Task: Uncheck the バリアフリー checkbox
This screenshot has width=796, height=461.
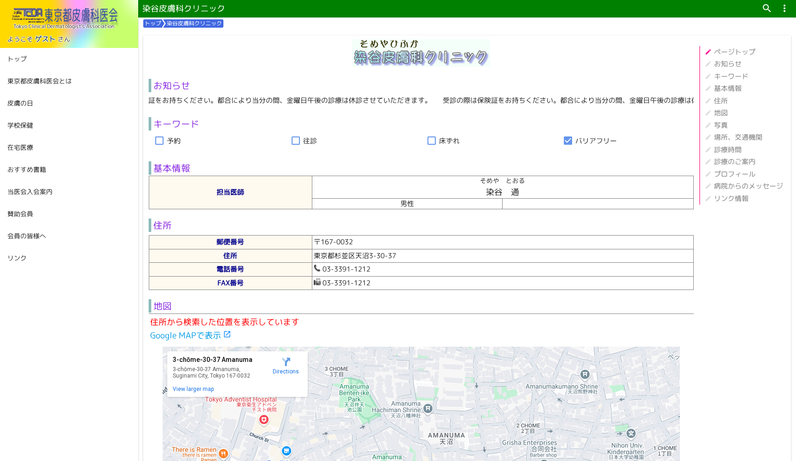Action: (568, 141)
